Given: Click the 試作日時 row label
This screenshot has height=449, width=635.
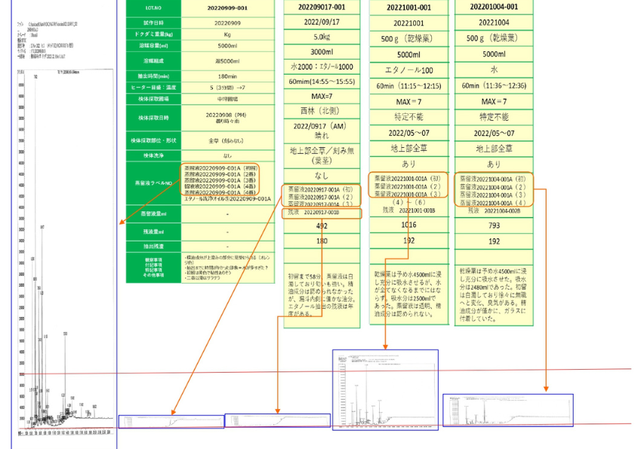Looking at the screenshot, I should [153, 22].
